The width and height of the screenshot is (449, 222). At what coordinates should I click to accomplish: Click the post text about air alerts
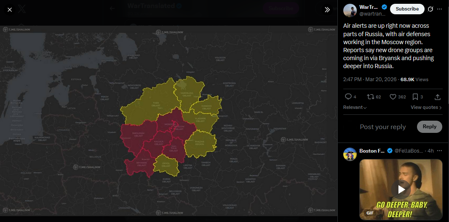pyautogui.click(x=389, y=46)
